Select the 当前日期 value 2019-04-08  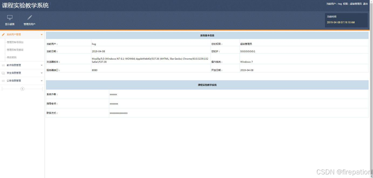point(98,51)
